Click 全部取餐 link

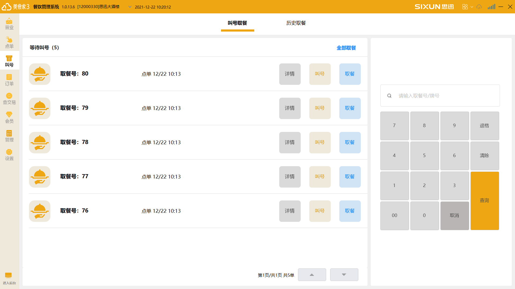[346, 48]
